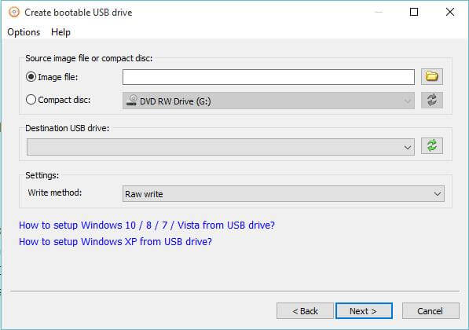469x330 pixels.
Task: Maximize the Create bootable USB drive window
Action: (414, 12)
